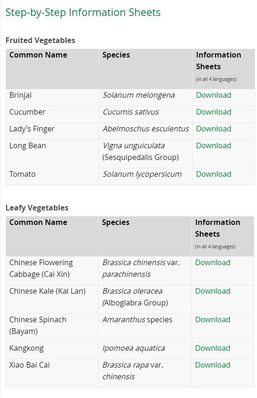Click the Amaranthus species cell

(145, 328)
